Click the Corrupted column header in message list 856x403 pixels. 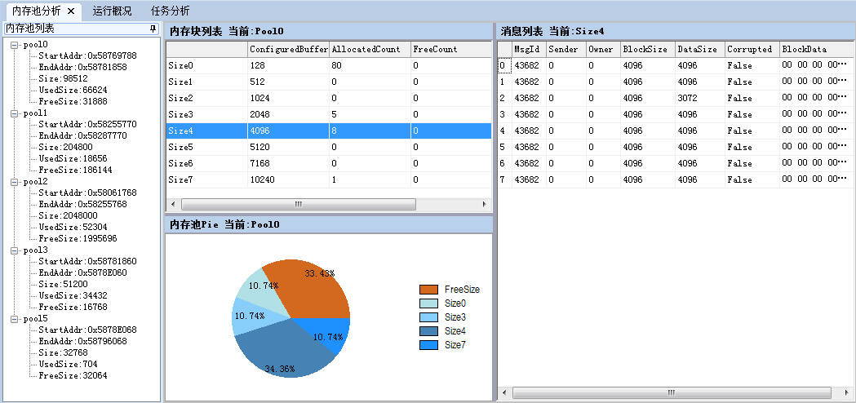749,49
